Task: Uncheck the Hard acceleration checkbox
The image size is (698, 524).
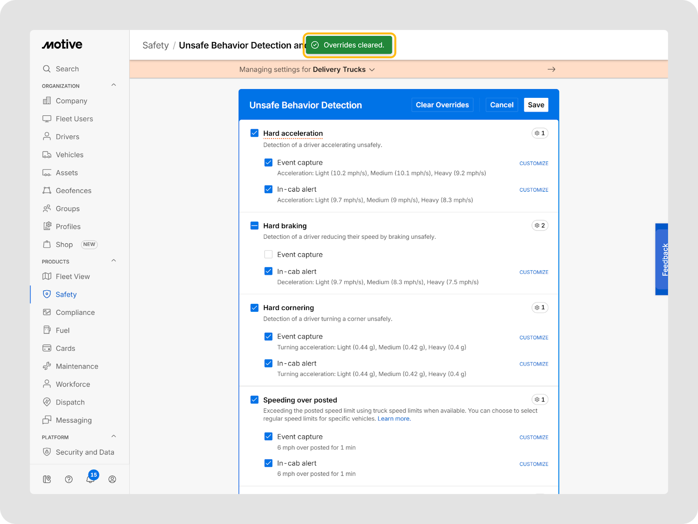Action: tap(254, 133)
